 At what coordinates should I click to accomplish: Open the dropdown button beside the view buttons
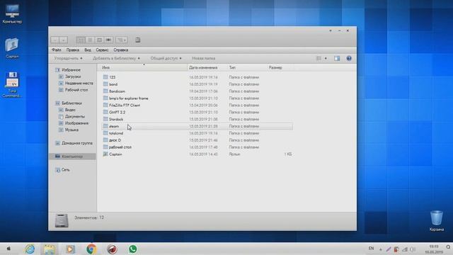coord(121,40)
